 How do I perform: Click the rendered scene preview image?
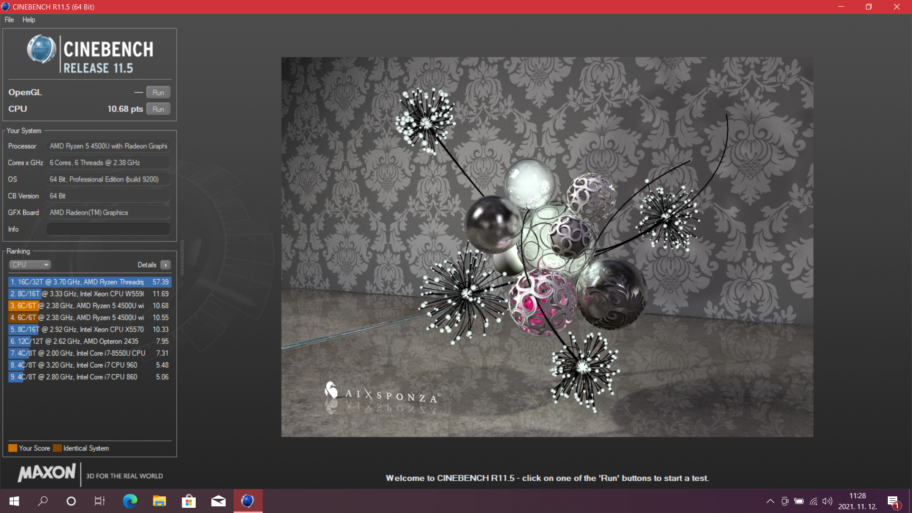coord(547,247)
